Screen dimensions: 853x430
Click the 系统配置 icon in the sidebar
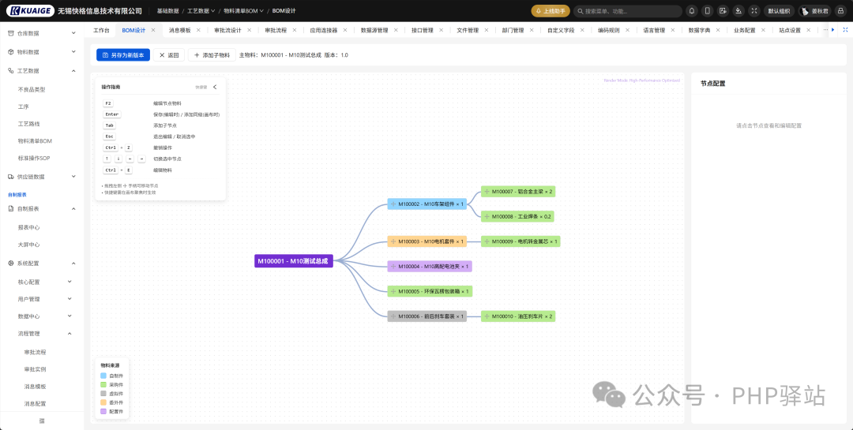(x=11, y=263)
